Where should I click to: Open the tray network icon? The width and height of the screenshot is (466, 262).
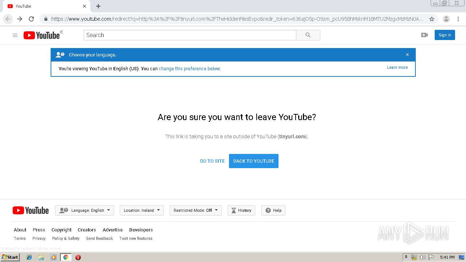coord(414,257)
